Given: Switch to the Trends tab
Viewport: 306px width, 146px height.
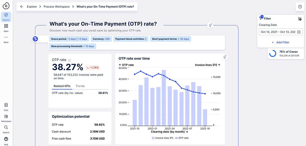Looking at the screenshot, I should 80,86.
